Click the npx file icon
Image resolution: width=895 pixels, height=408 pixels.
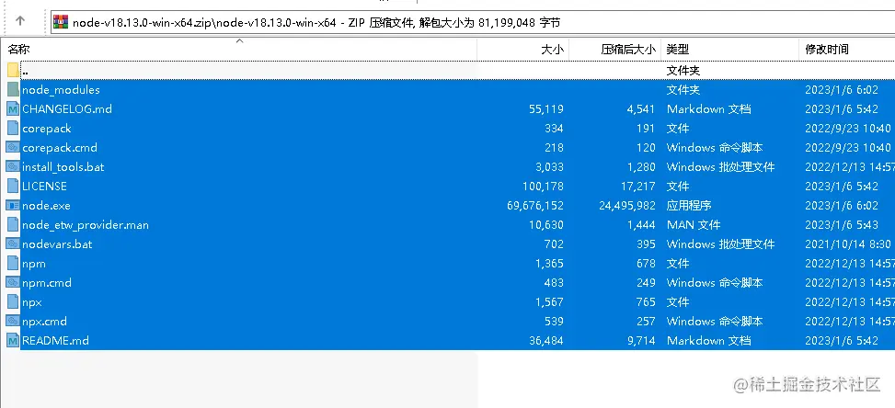[13, 302]
